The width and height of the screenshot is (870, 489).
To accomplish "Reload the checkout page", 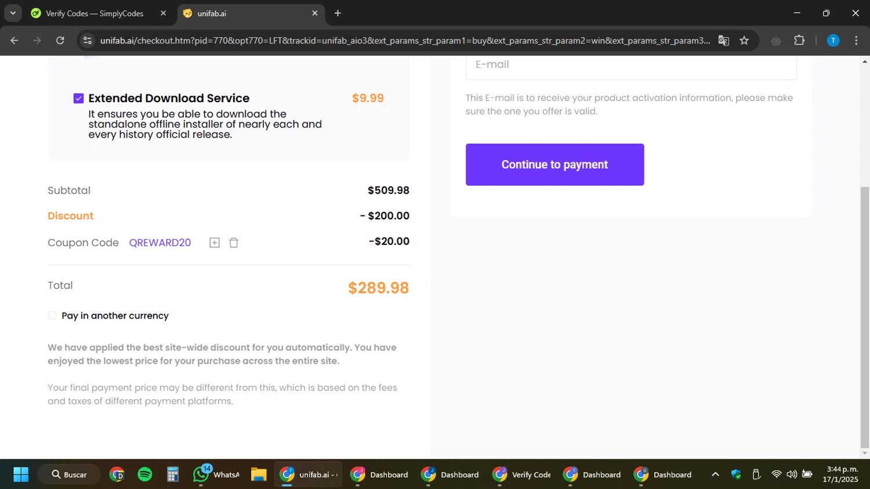I will pyautogui.click(x=60, y=41).
